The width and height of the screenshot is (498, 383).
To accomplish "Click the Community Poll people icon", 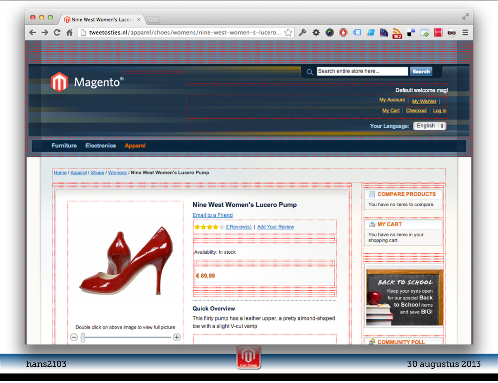I will [372, 342].
